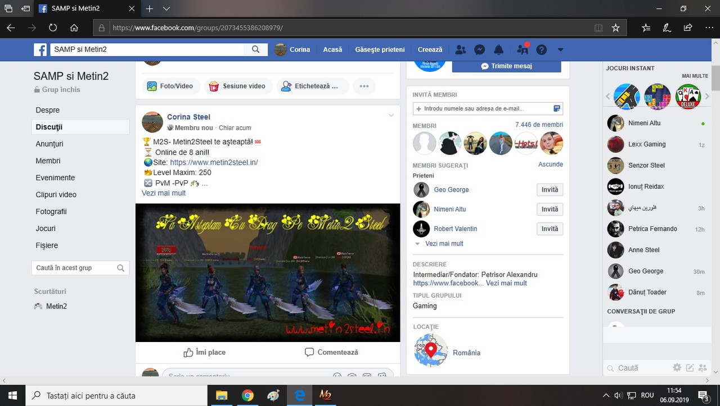
Task: Open Chrome from the taskbar
Action: [x=247, y=395]
